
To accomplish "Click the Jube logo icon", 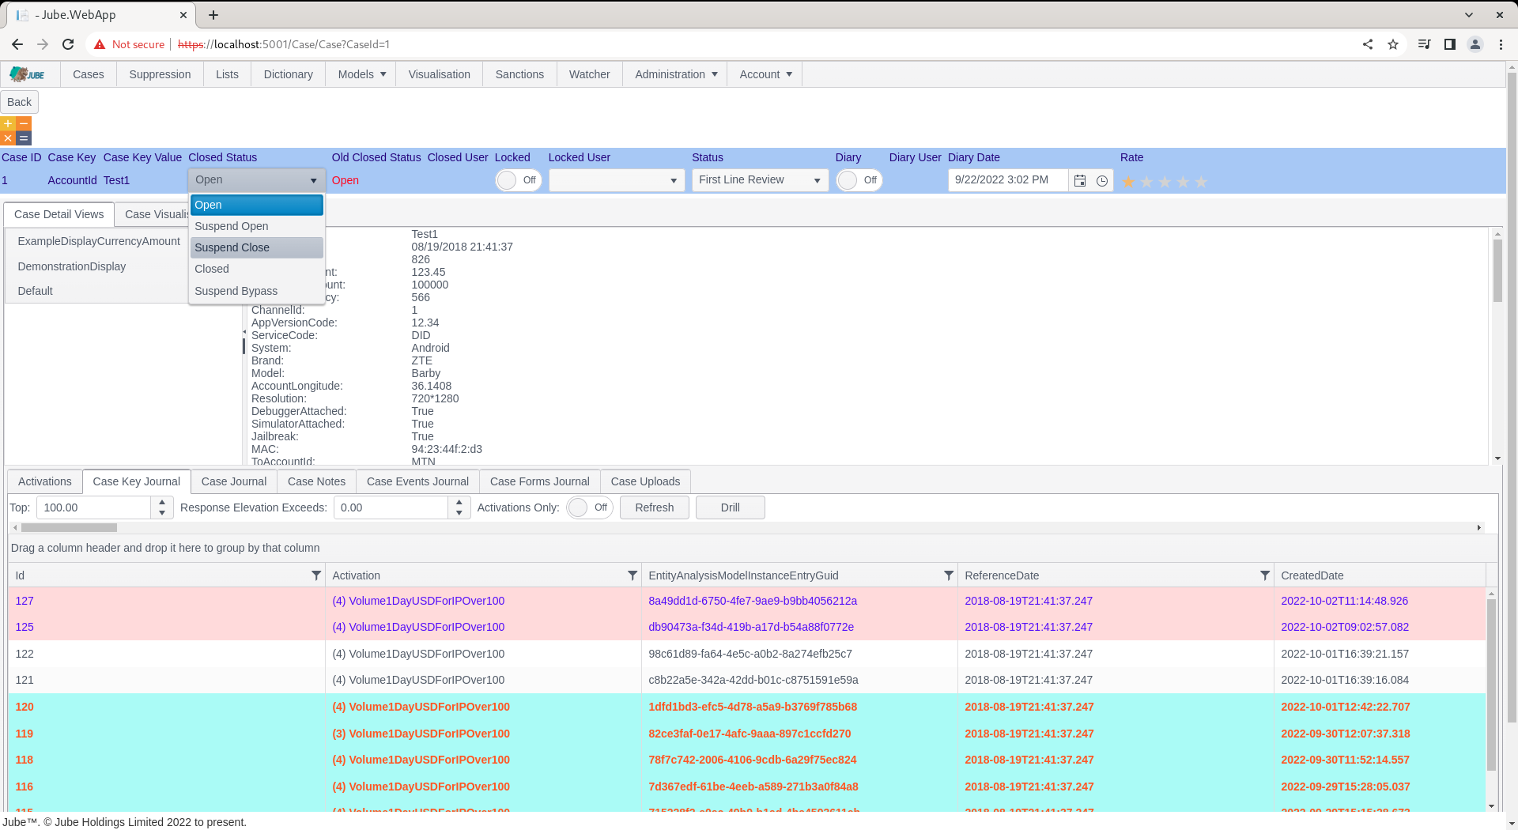I will point(28,74).
